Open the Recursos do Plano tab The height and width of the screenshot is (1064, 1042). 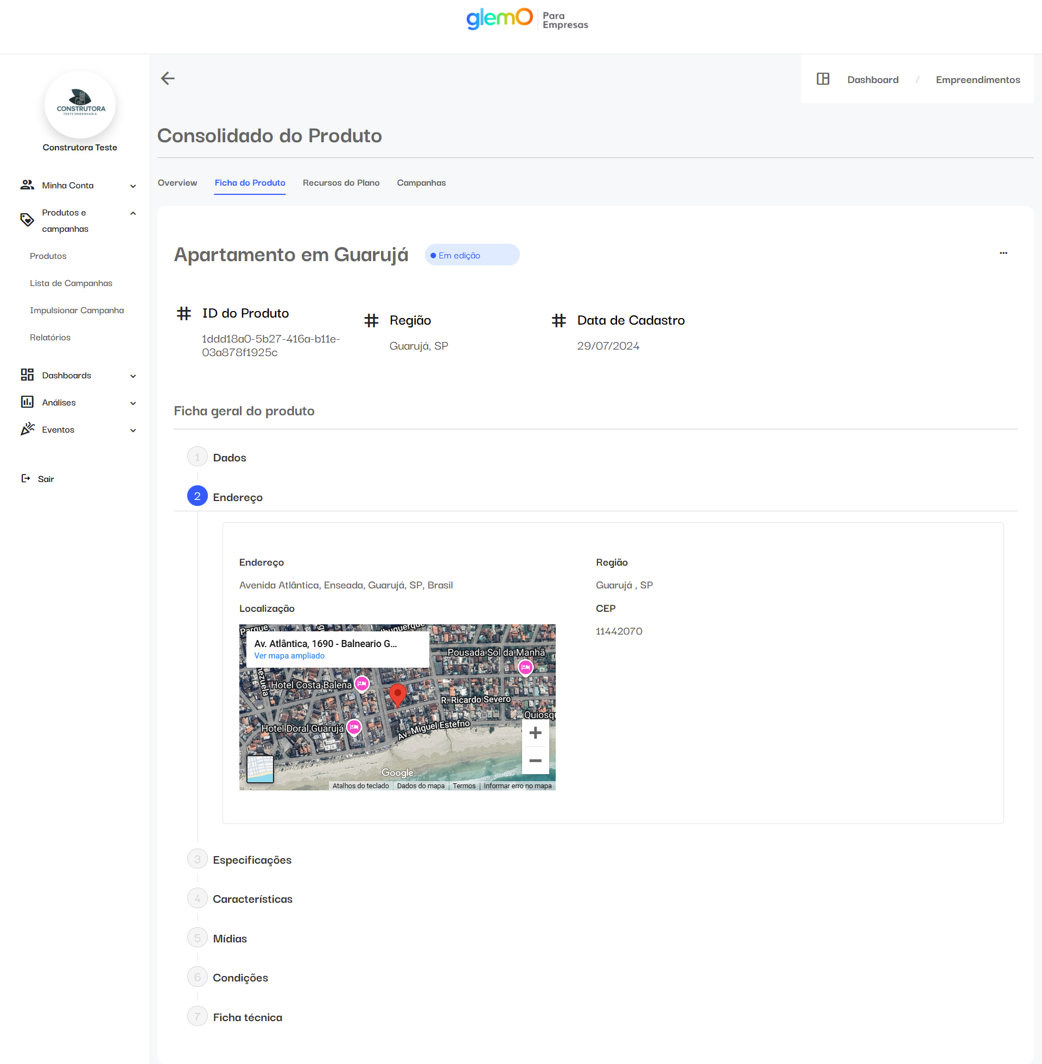(340, 183)
